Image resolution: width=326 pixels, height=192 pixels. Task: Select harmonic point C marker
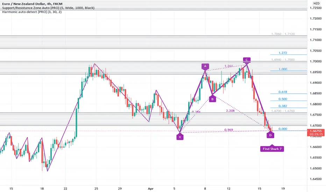click(247, 60)
